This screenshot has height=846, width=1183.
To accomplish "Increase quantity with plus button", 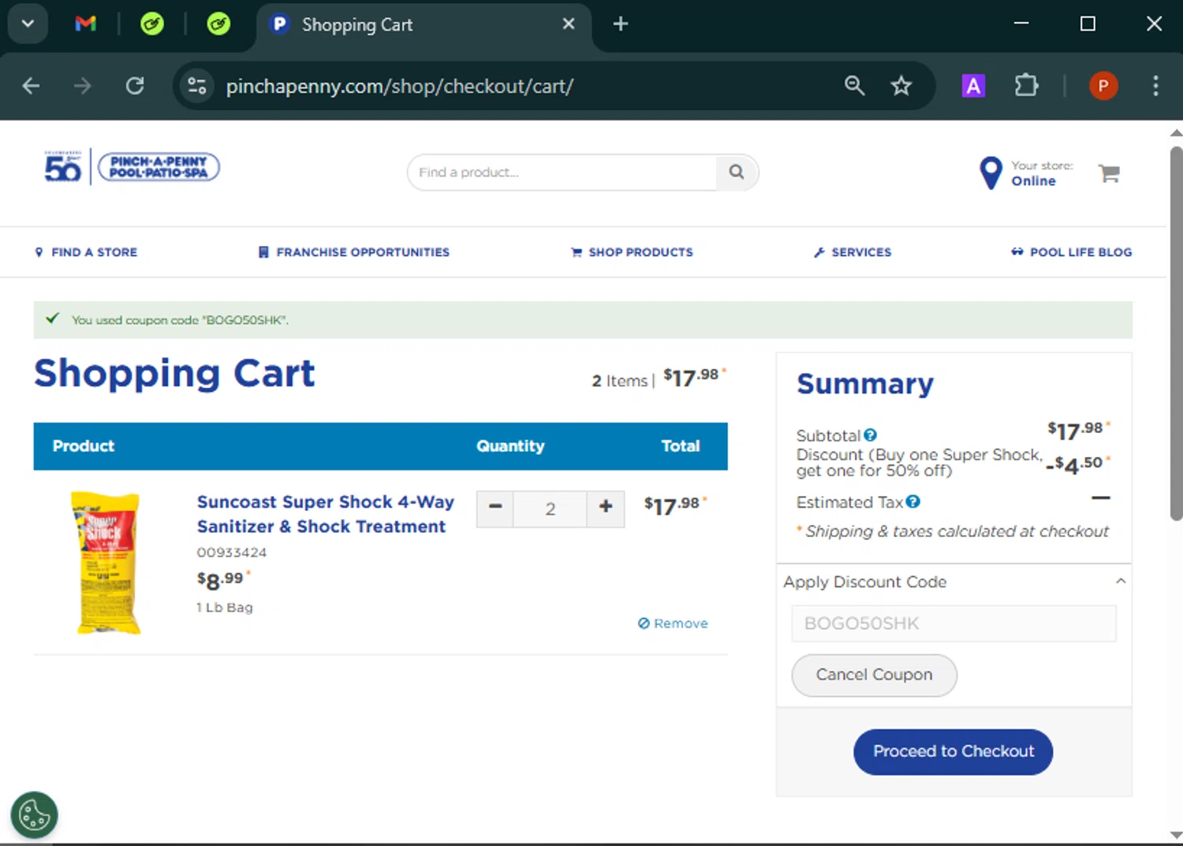I will coord(606,509).
